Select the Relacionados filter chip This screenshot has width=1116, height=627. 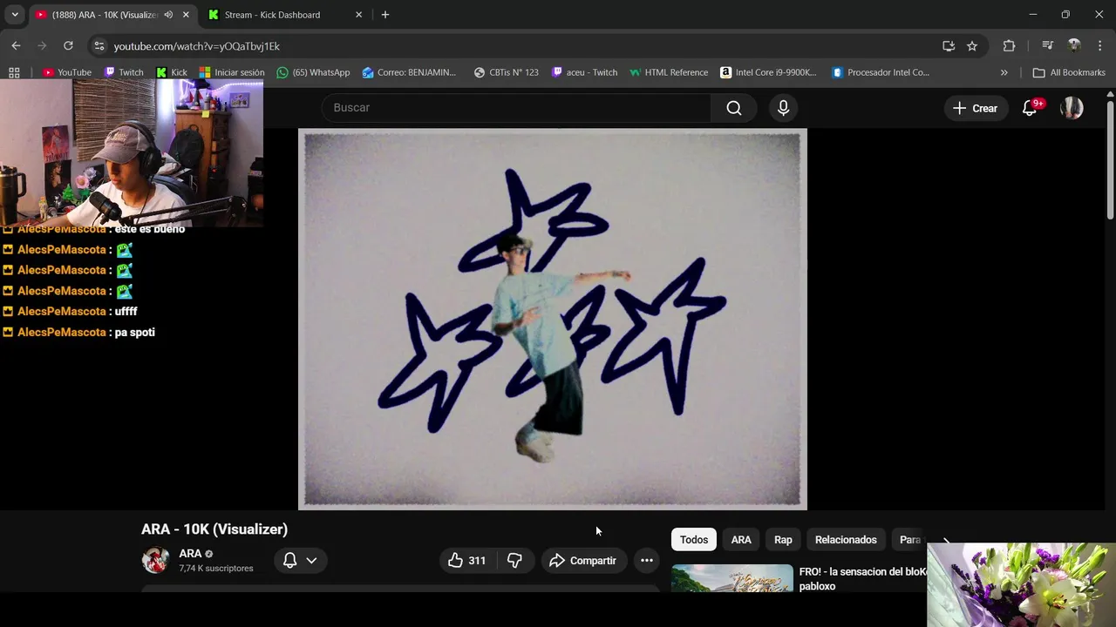click(x=846, y=540)
